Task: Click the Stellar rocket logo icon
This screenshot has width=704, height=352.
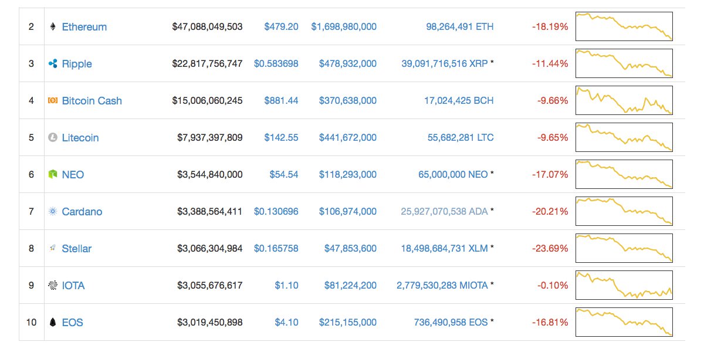Action: coord(52,248)
